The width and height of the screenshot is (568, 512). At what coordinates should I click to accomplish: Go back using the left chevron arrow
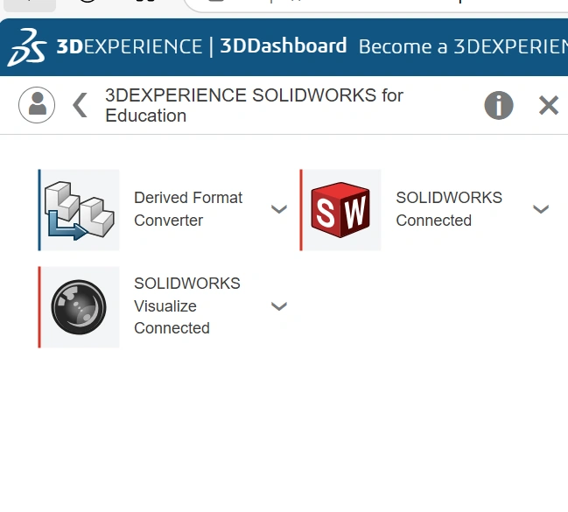[x=80, y=105]
